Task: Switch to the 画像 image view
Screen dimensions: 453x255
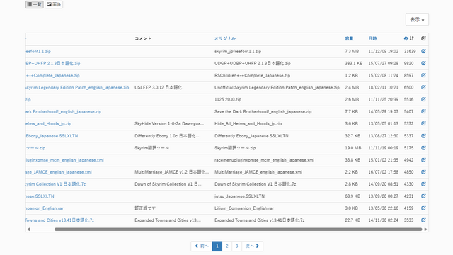Action: coord(54,4)
